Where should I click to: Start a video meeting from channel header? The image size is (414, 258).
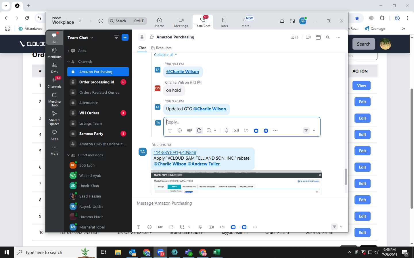tap(308, 37)
